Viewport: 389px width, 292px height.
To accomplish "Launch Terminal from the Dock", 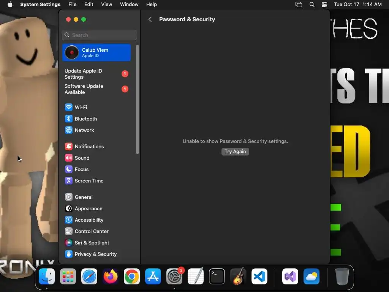I will [x=217, y=276].
